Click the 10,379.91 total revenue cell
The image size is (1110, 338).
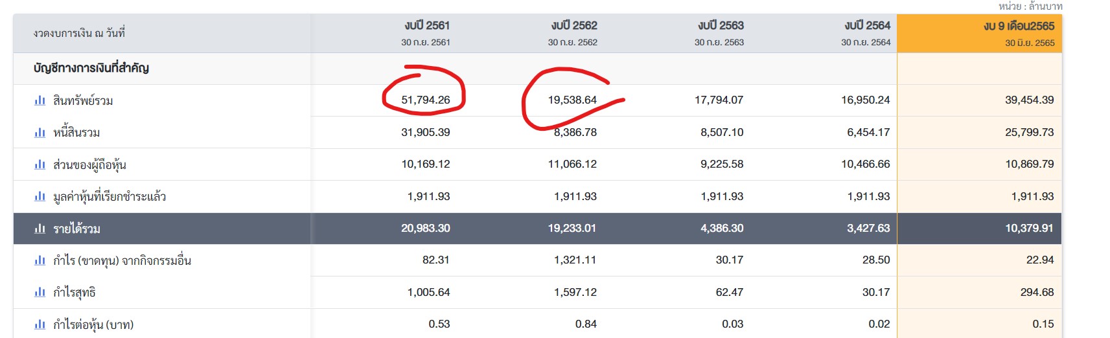pyautogui.click(x=1029, y=228)
